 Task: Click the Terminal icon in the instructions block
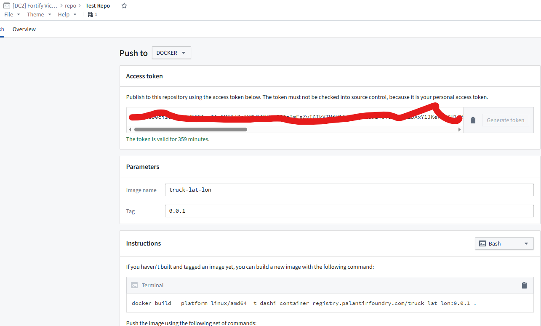(134, 285)
